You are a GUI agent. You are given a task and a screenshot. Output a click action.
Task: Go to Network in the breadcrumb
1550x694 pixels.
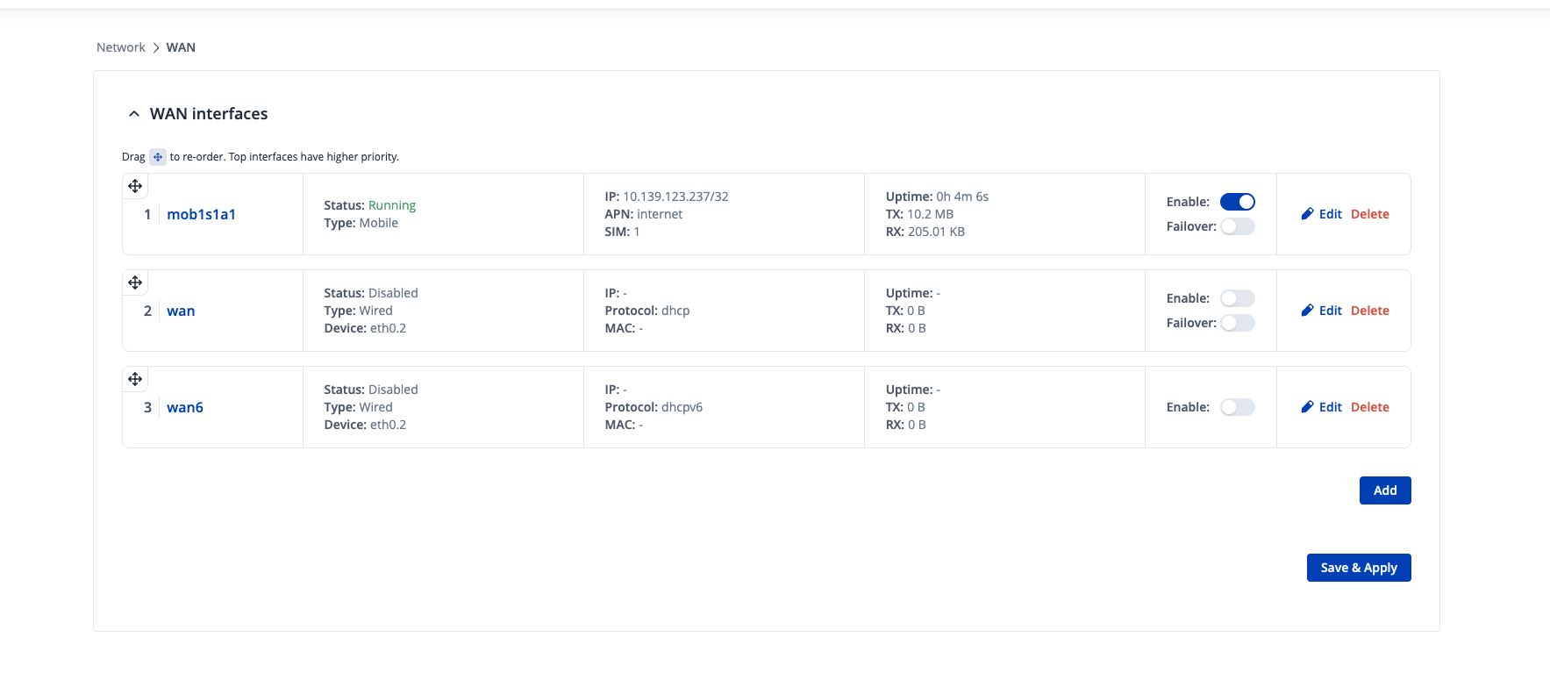tap(121, 47)
